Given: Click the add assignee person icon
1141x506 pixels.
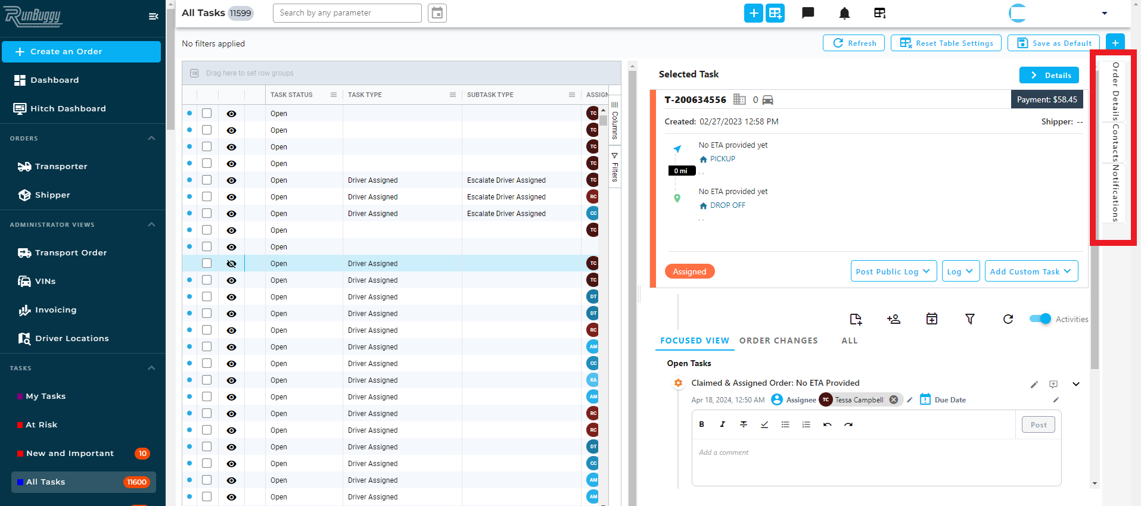Looking at the screenshot, I should 894,319.
